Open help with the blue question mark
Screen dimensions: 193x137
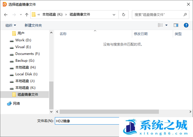(186, 25)
